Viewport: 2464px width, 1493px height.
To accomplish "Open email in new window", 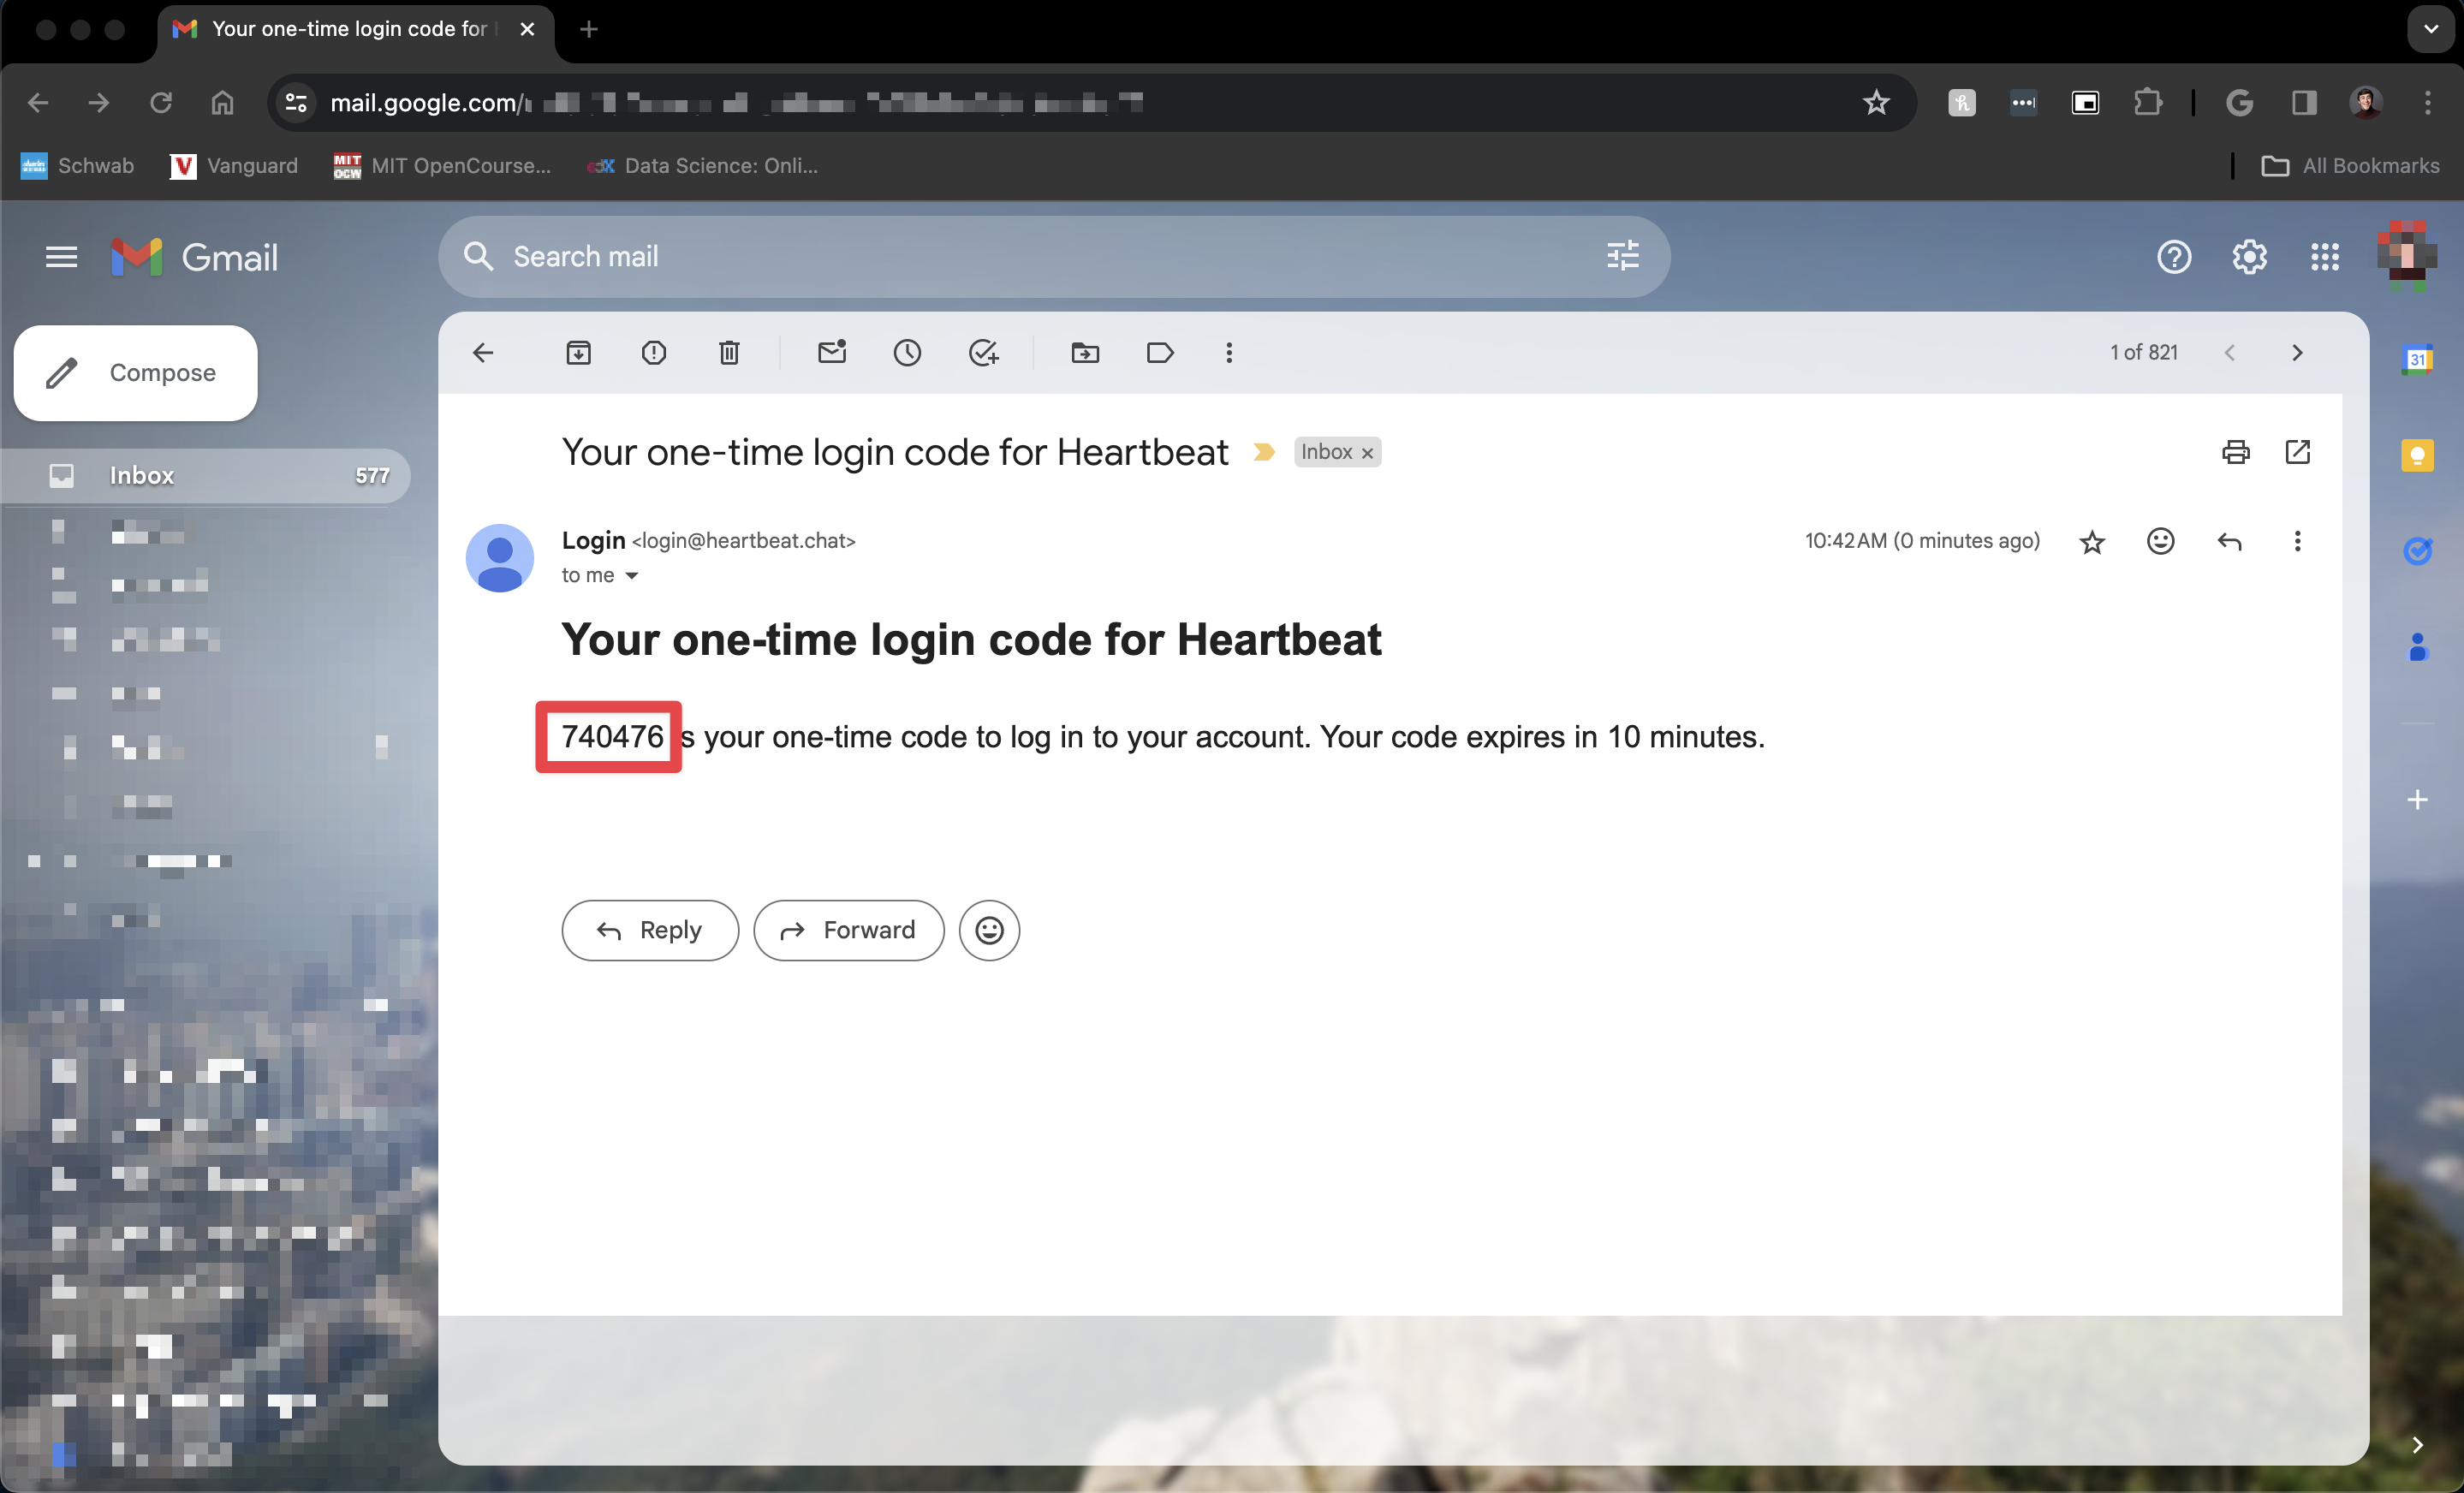I will [x=2298, y=452].
